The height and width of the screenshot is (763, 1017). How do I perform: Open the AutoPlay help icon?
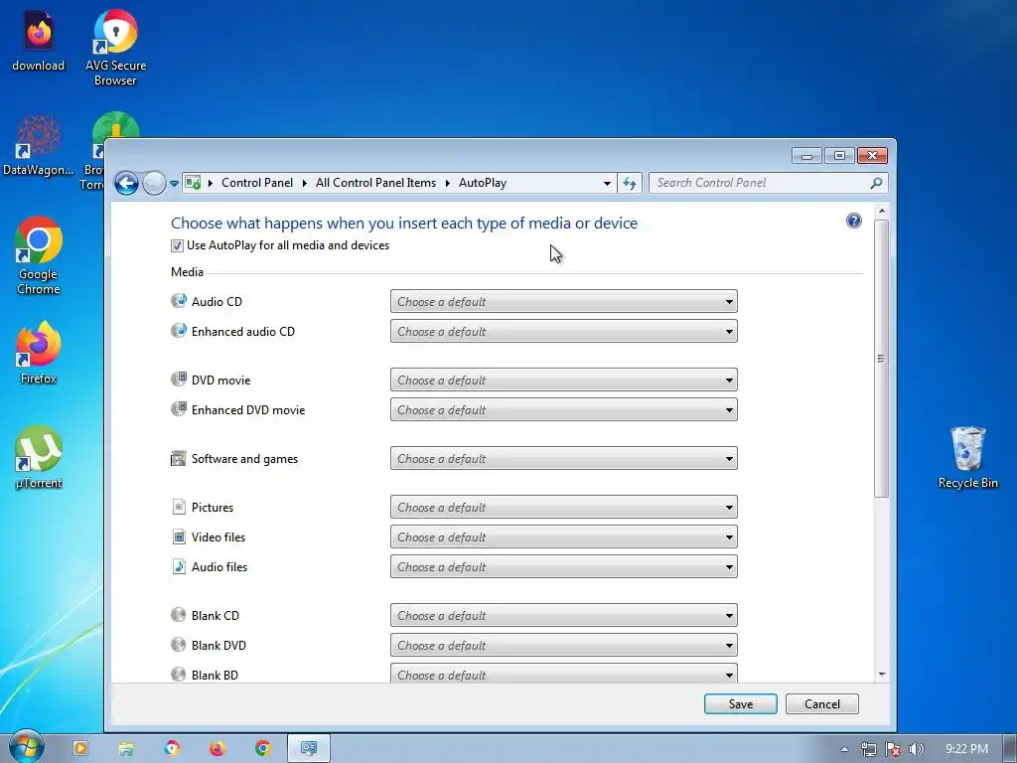pyautogui.click(x=854, y=222)
